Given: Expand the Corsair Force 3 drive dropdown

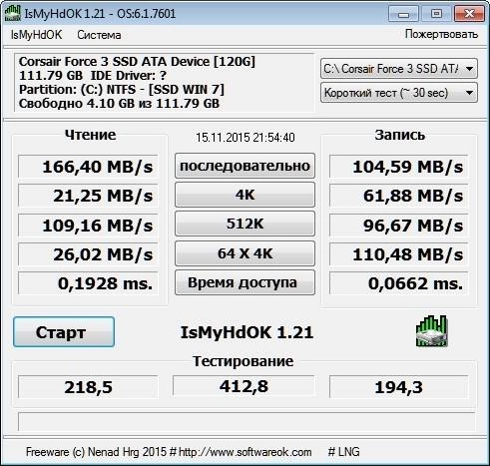Looking at the screenshot, I should click(399, 69).
